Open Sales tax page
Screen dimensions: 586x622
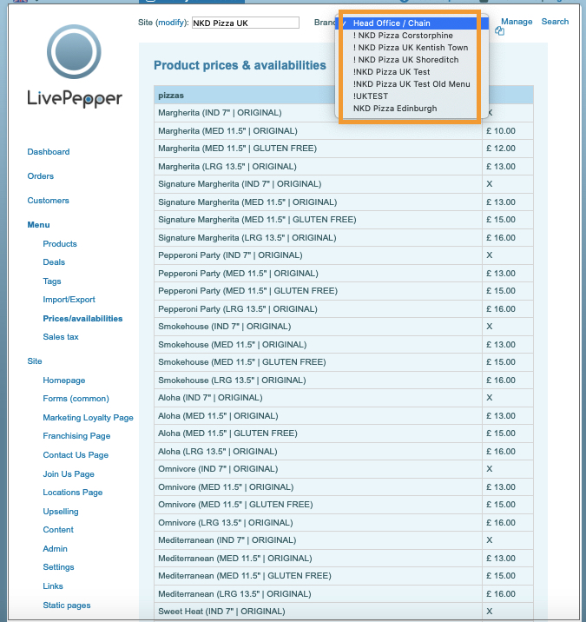click(x=61, y=337)
